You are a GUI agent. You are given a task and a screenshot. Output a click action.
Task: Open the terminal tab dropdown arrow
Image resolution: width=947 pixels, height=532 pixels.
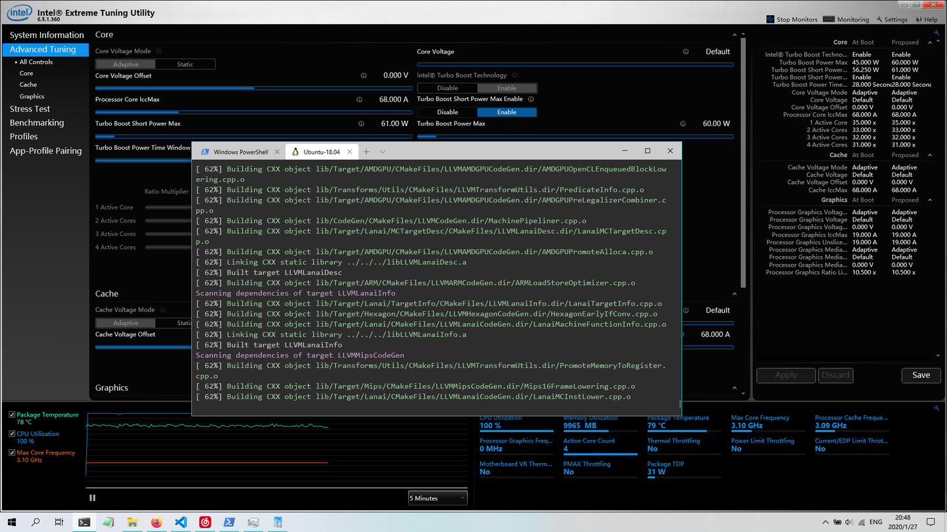tap(383, 151)
